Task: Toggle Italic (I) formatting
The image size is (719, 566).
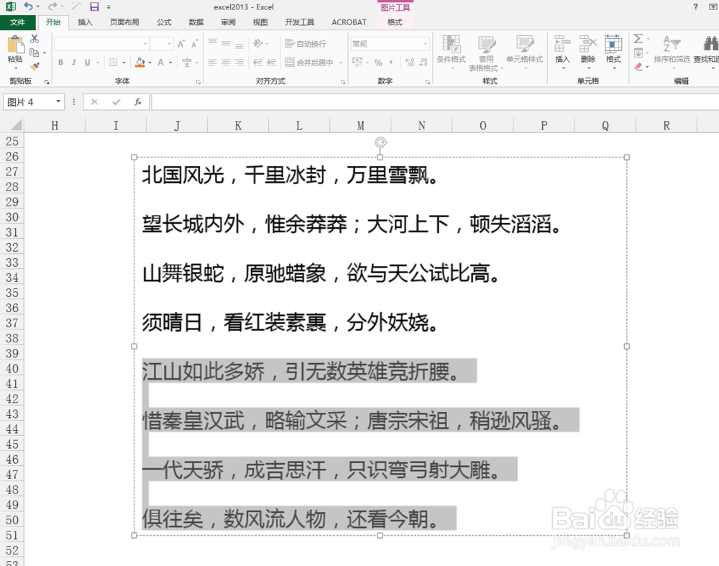Action: coord(75,63)
